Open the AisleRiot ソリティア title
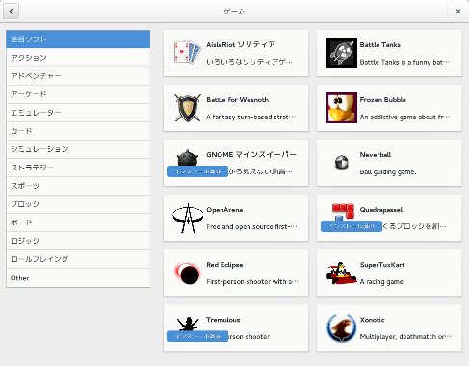The image size is (469, 366). [x=241, y=44]
